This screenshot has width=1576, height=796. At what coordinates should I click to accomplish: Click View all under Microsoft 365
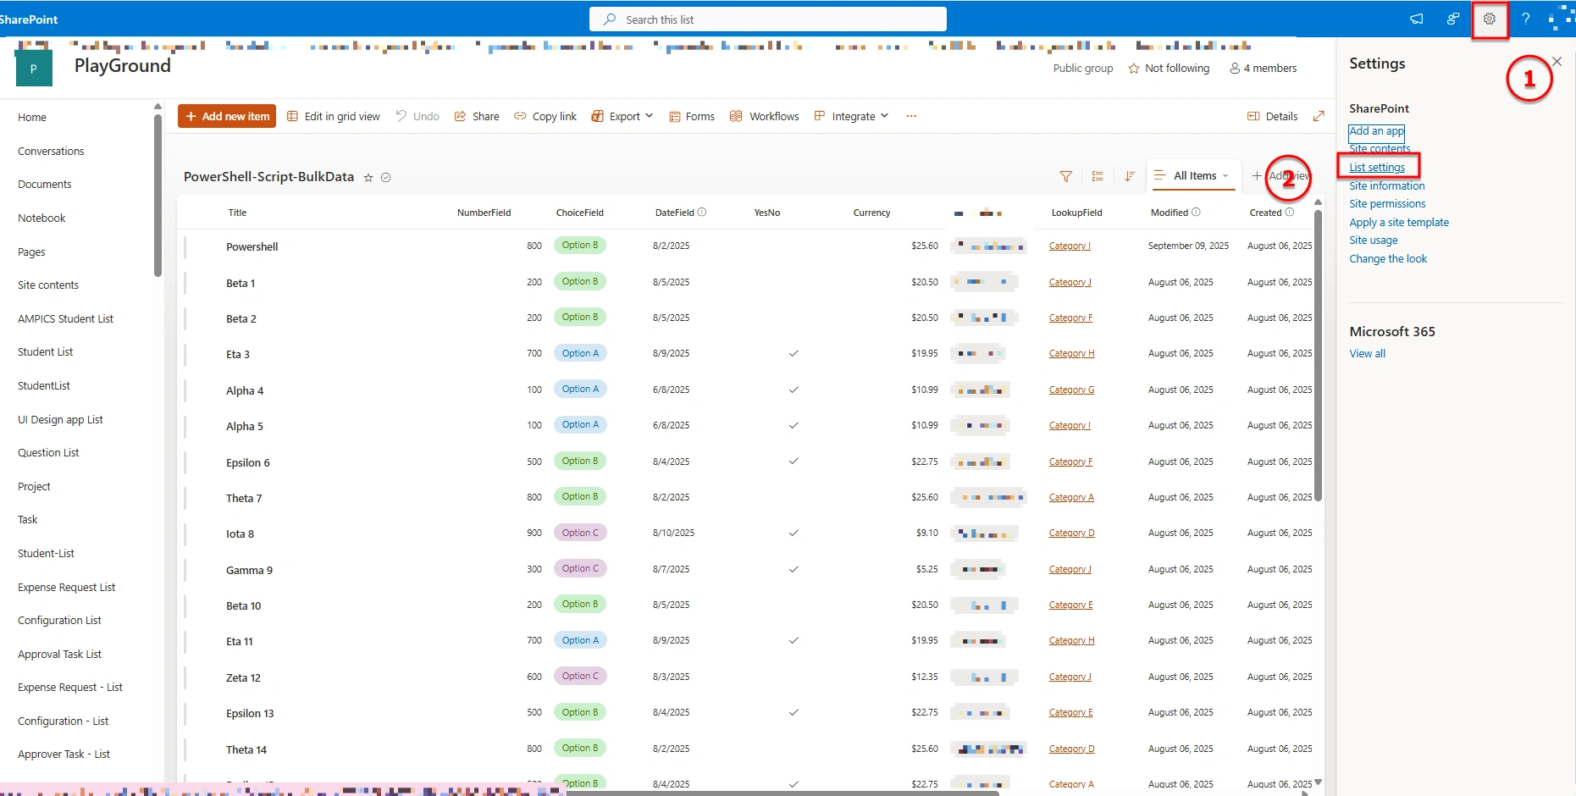(1368, 354)
